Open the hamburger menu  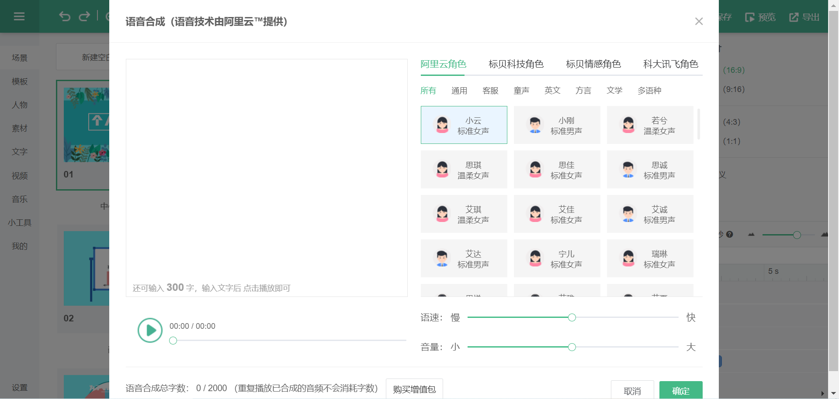pos(19,17)
